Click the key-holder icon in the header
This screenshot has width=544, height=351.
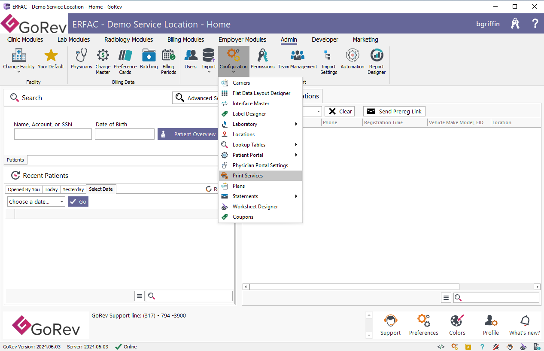click(x=515, y=24)
